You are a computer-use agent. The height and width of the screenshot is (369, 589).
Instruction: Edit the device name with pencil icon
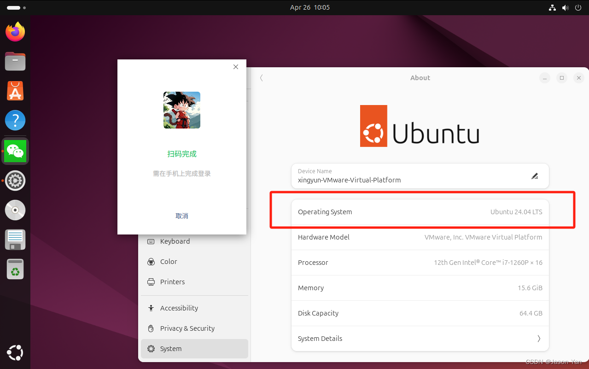point(535,176)
